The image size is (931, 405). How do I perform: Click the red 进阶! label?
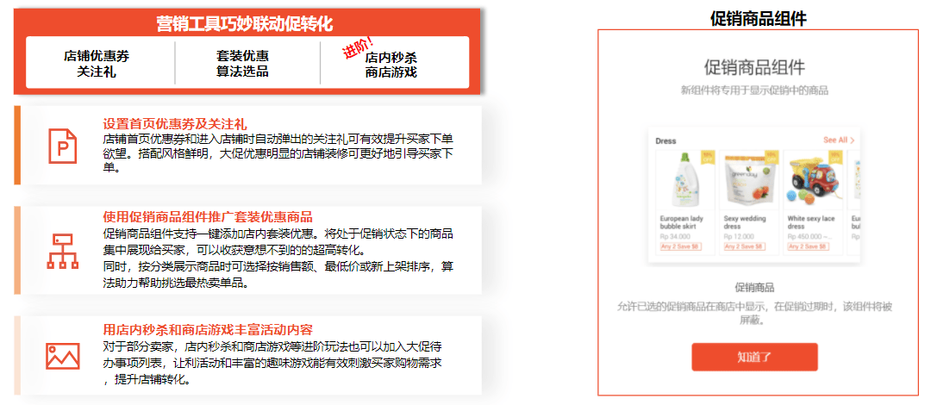pos(359,47)
